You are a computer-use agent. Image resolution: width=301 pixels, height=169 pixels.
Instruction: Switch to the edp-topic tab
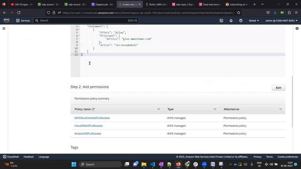coord(183,4)
